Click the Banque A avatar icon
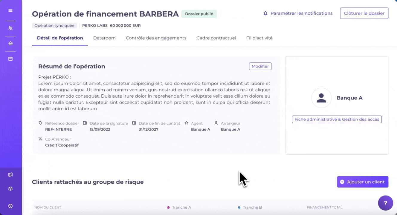This screenshot has height=215, width=397. coord(321,98)
